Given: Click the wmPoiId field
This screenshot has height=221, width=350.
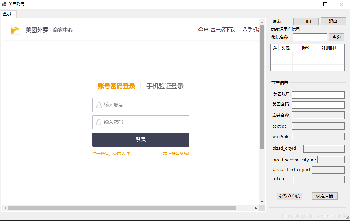Looking at the screenshot, I should (x=318, y=136).
